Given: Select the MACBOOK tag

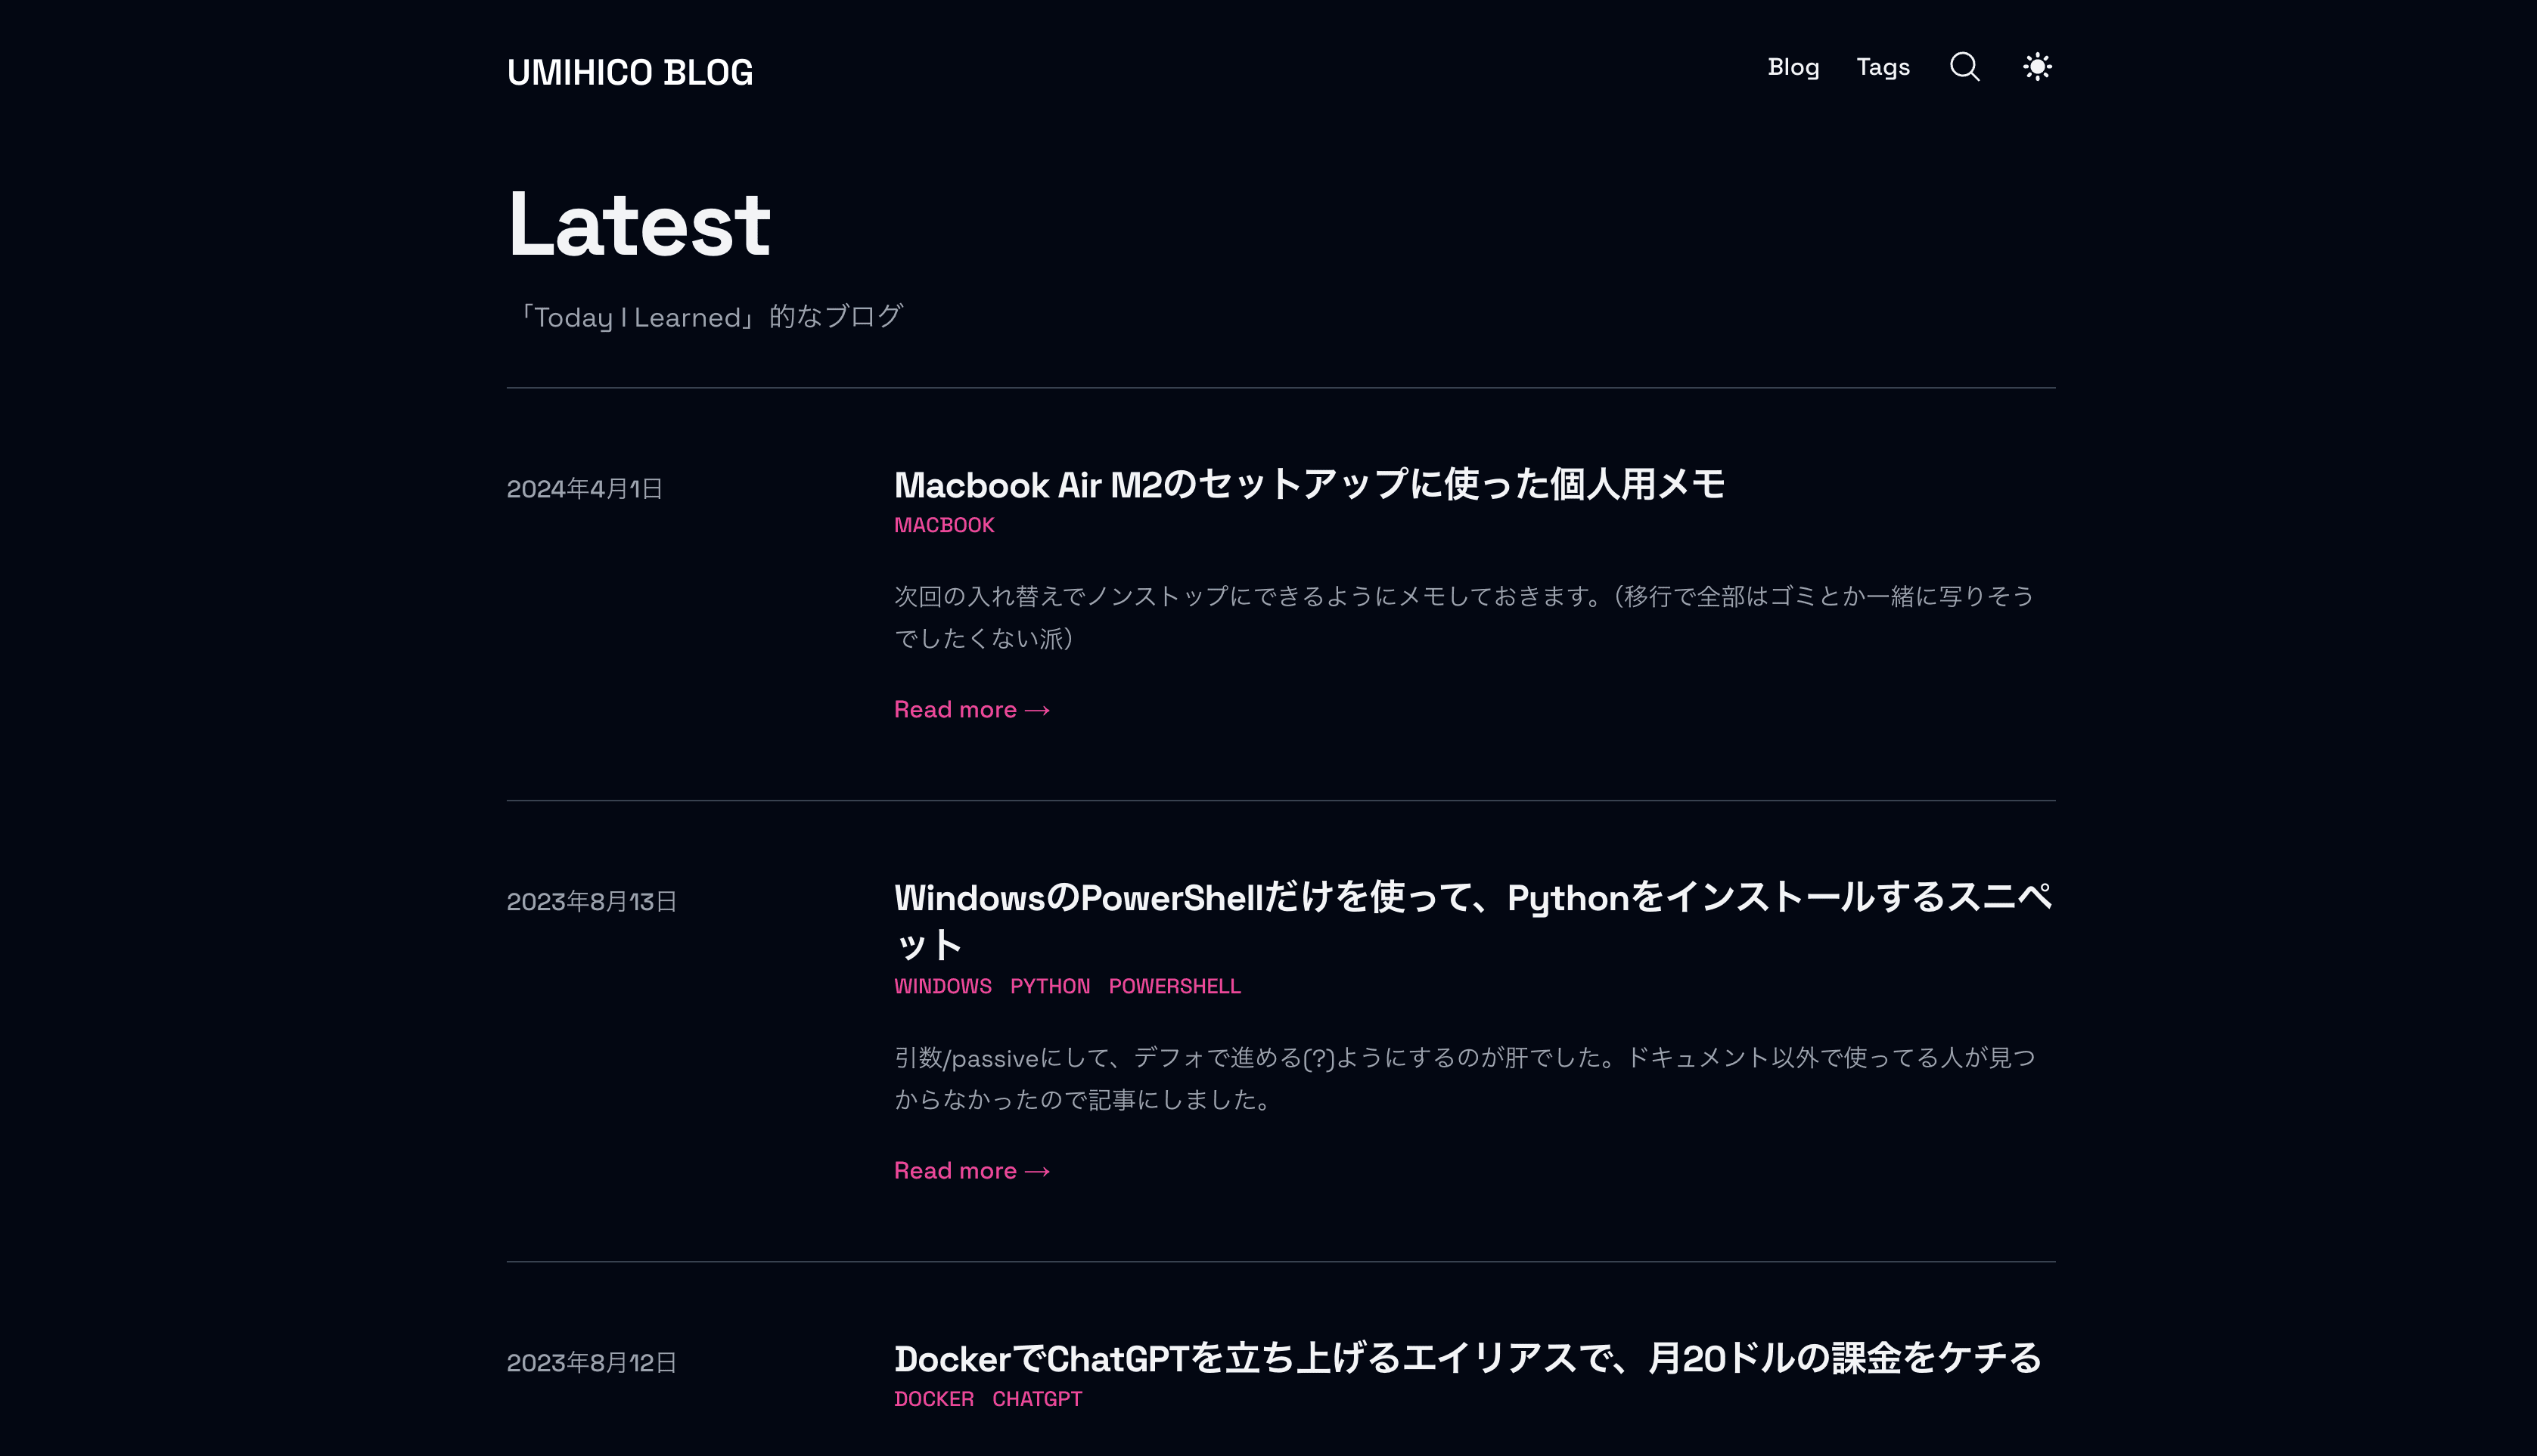Looking at the screenshot, I should [x=943, y=525].
